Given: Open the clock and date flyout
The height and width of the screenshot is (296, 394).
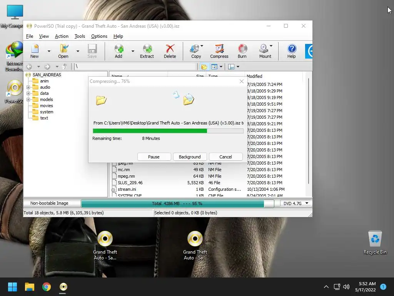Looking at the screenshot, I should coord(366,287).
